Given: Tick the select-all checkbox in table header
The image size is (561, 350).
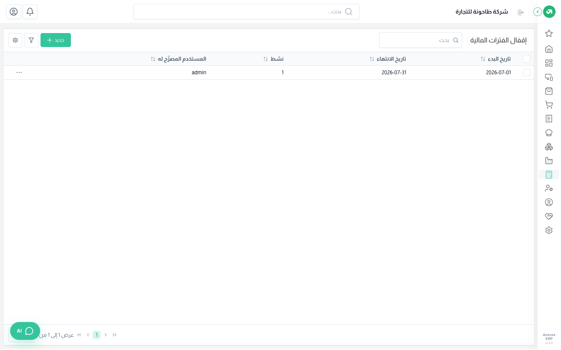Looking at the screenshot, I should tap(526, 59).
